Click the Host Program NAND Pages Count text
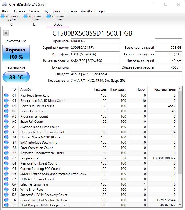 [x=45, y=205]
